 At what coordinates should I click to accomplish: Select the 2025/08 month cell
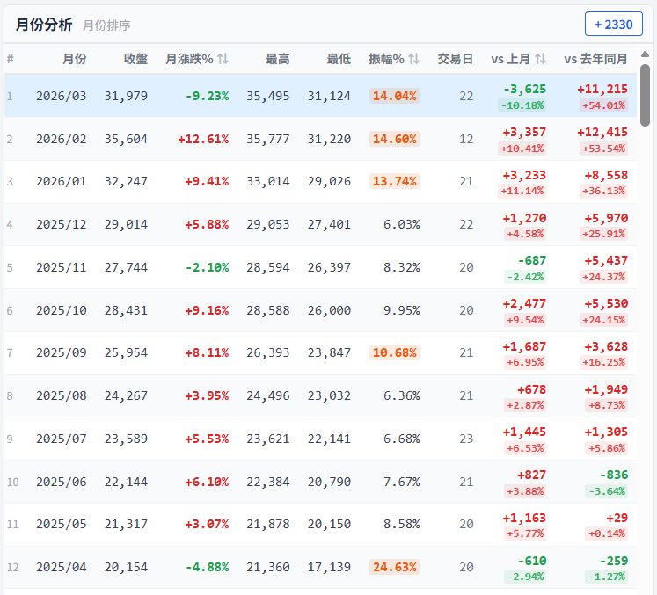click(62, 395)
